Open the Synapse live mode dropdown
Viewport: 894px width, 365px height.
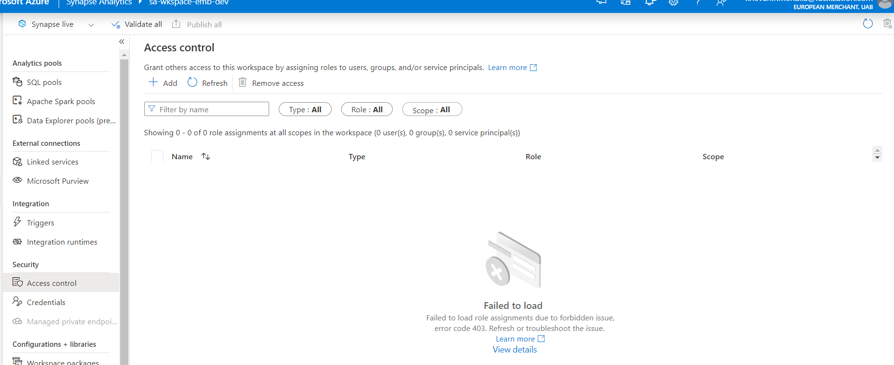click(x=91, y=25)
